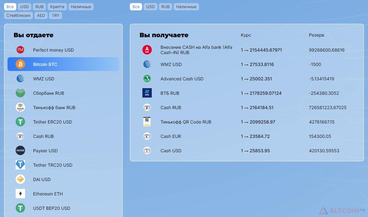
Task: Click the rate 1 → 25853.95
Action: (255, 151)
